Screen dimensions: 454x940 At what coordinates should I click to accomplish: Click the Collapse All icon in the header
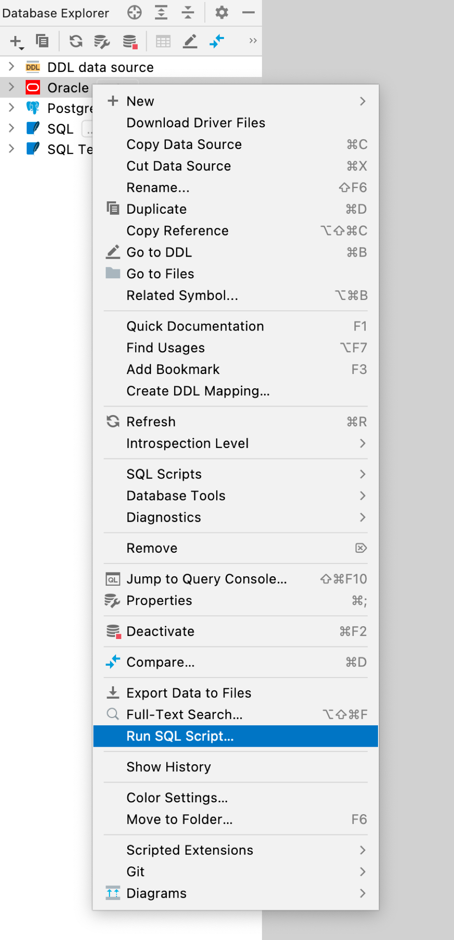coord(188,12)
